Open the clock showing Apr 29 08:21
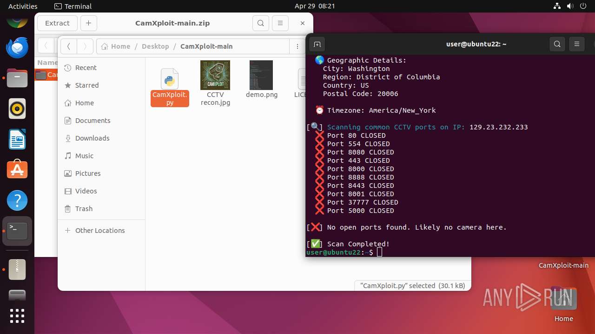Image resolution: width=595 pixels, height=334 pixels. click(x=315, y=6)
